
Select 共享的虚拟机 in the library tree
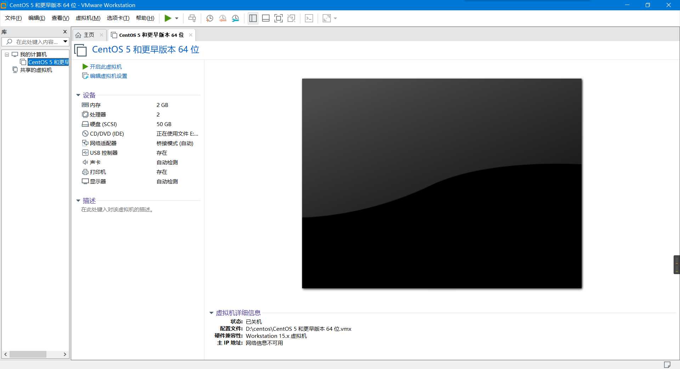[36, 70]
